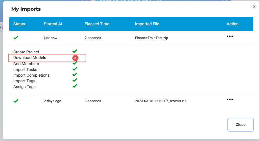
Task: Open the three-dot action menu for testVis.zip
Action: pos(230,100)
